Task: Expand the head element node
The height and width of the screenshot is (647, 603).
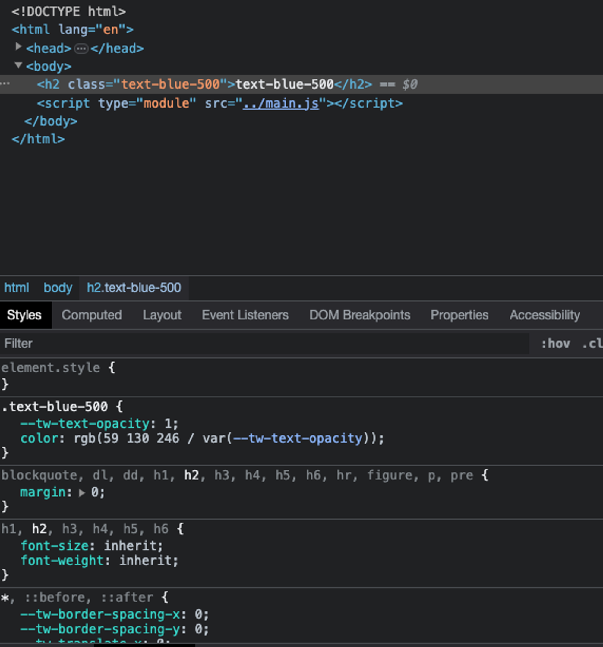Action: [x=19, y=47]
